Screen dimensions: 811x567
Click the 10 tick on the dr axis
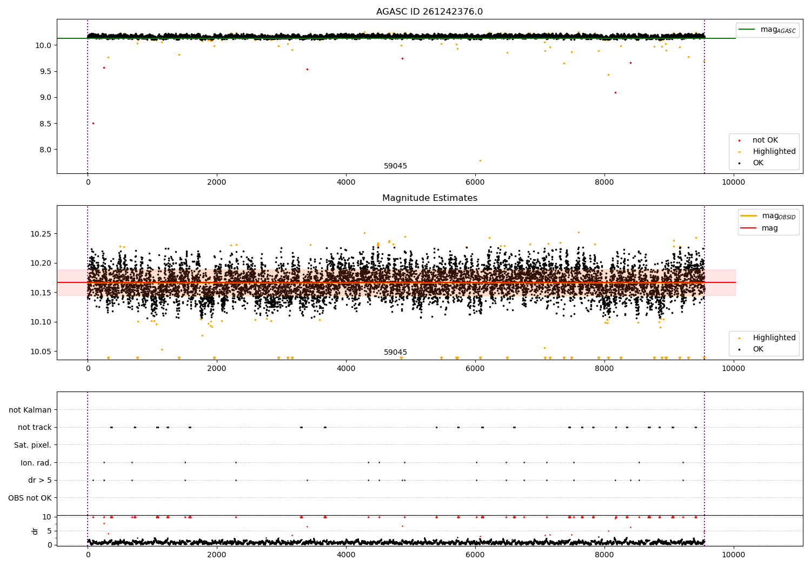pyautogui.click(x=47, y=517)
